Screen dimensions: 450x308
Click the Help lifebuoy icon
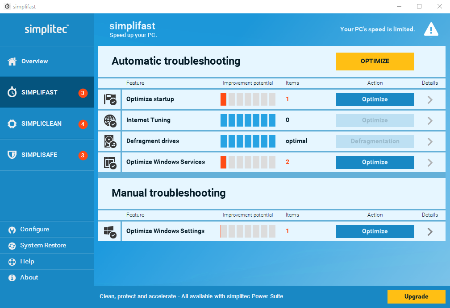tap(12, 262)
